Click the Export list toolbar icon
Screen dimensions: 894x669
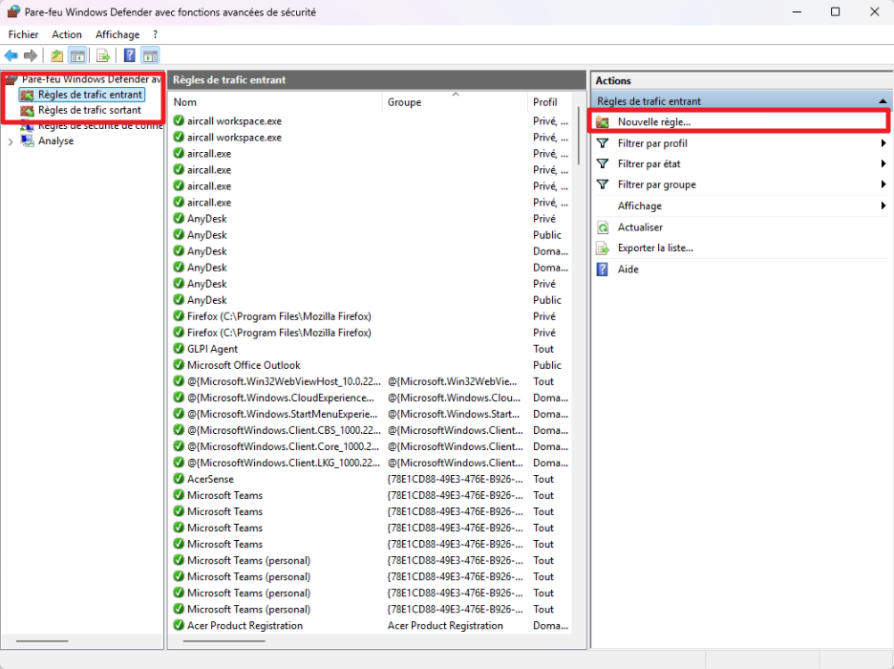pos(102,55)
